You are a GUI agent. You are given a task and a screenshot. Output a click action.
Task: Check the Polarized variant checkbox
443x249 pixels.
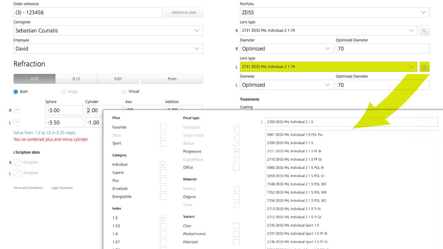point(236,242)
